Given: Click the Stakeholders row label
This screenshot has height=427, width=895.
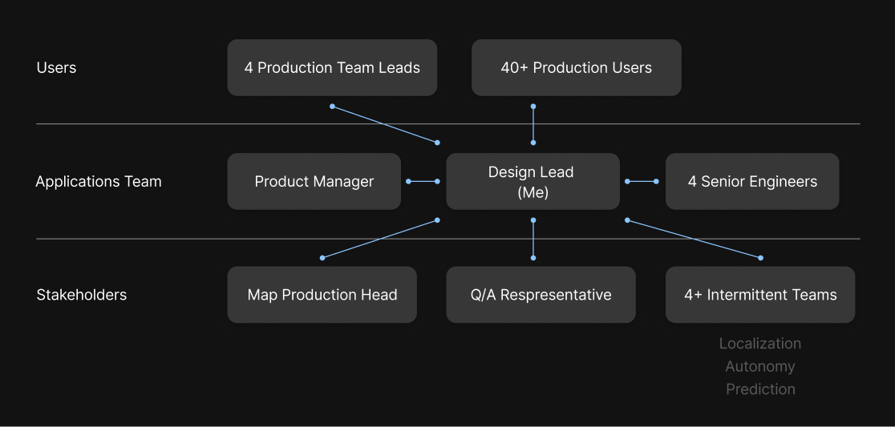Looking at the screenshot, I should (81, 295).
